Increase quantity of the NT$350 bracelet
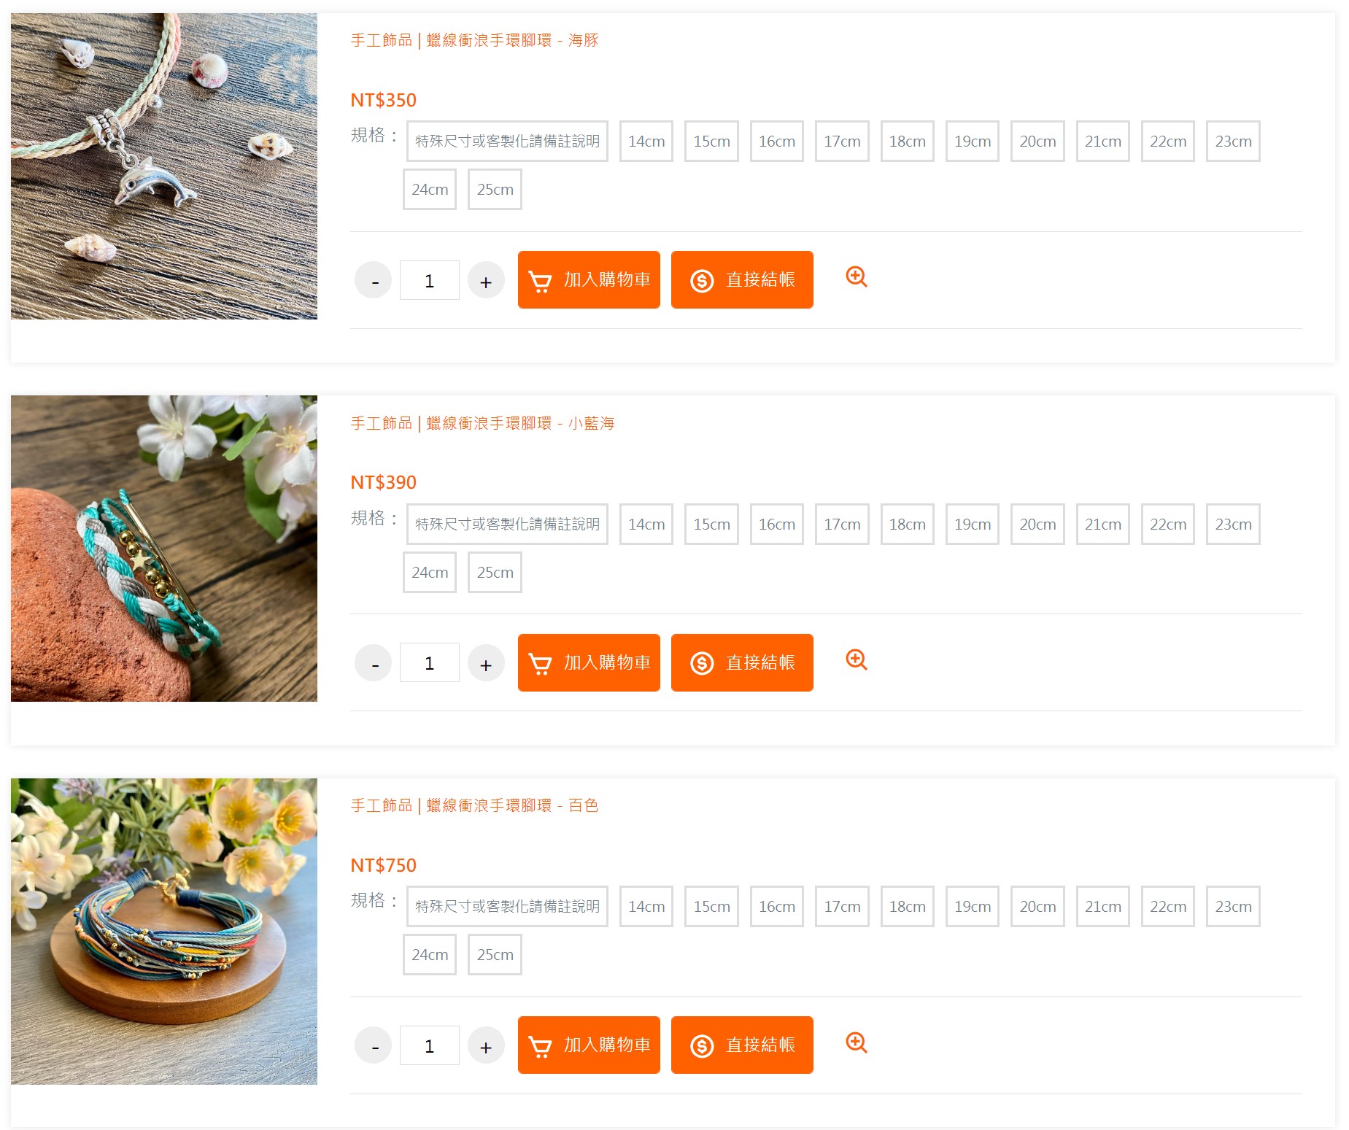Viewport: 1349px width, 1130px height. pos(486,281)
